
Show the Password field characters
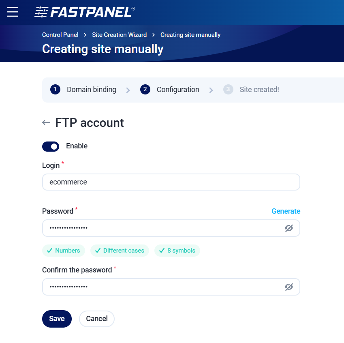[x=288, y=228]
